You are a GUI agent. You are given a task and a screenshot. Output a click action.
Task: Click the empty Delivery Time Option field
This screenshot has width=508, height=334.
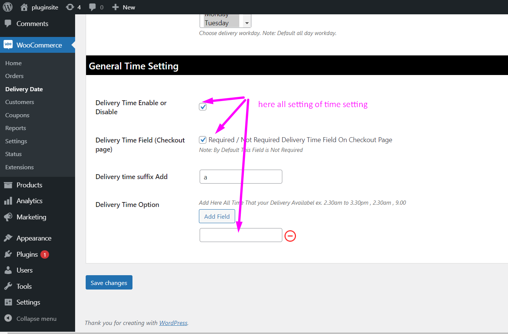(x=241, y=235)
